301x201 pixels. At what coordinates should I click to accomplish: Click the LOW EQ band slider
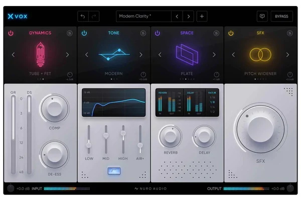pos(89,144)
